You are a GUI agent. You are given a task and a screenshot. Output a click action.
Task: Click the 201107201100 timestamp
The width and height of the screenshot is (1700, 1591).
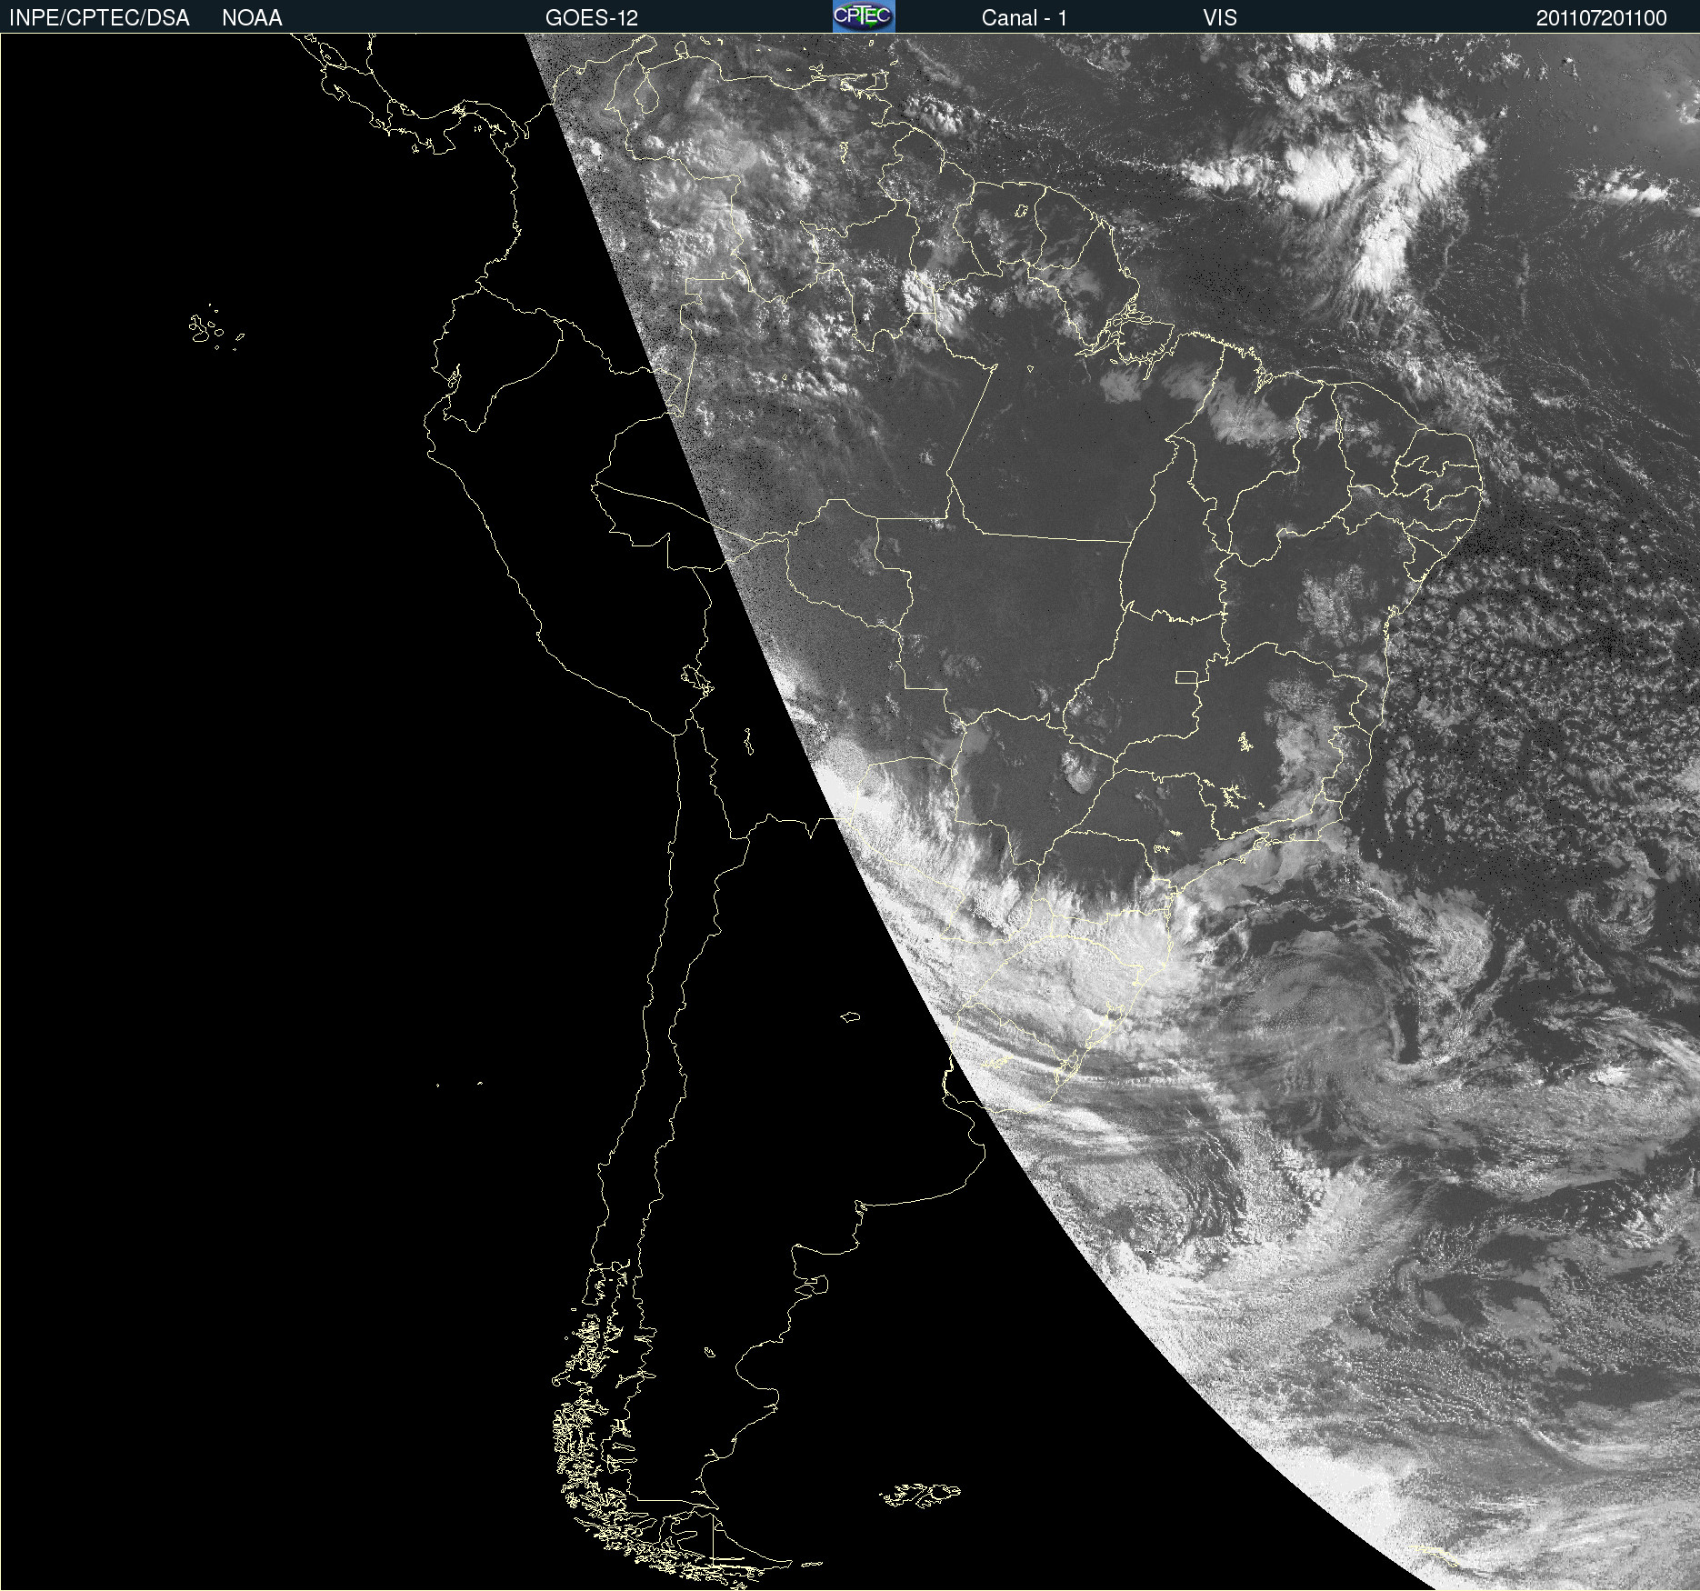(x=1602, y=18)
